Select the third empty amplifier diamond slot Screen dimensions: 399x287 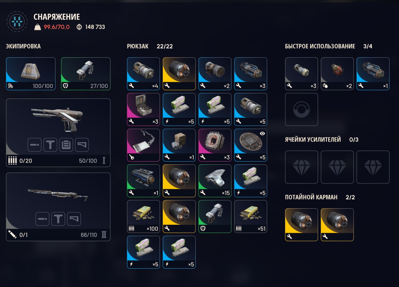tap(373, 167)
